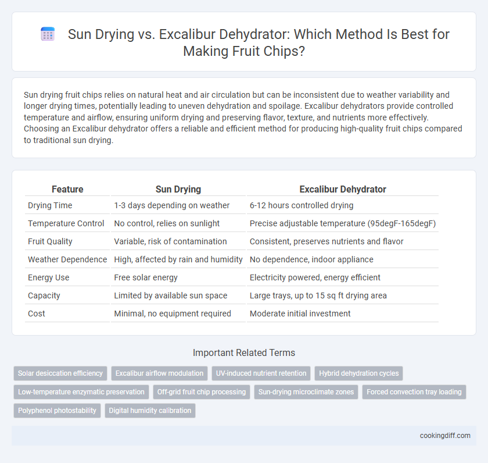This screenshot has height=463, width=488.
Task: Click the Forced convection tray loading tag
Action: tap(414, 392)
